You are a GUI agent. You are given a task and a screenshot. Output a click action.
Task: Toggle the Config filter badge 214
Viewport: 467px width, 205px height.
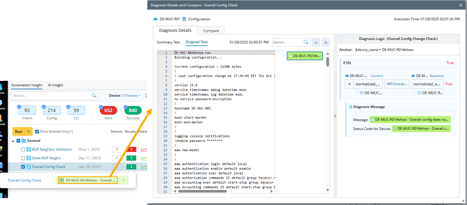click(52, 110)
